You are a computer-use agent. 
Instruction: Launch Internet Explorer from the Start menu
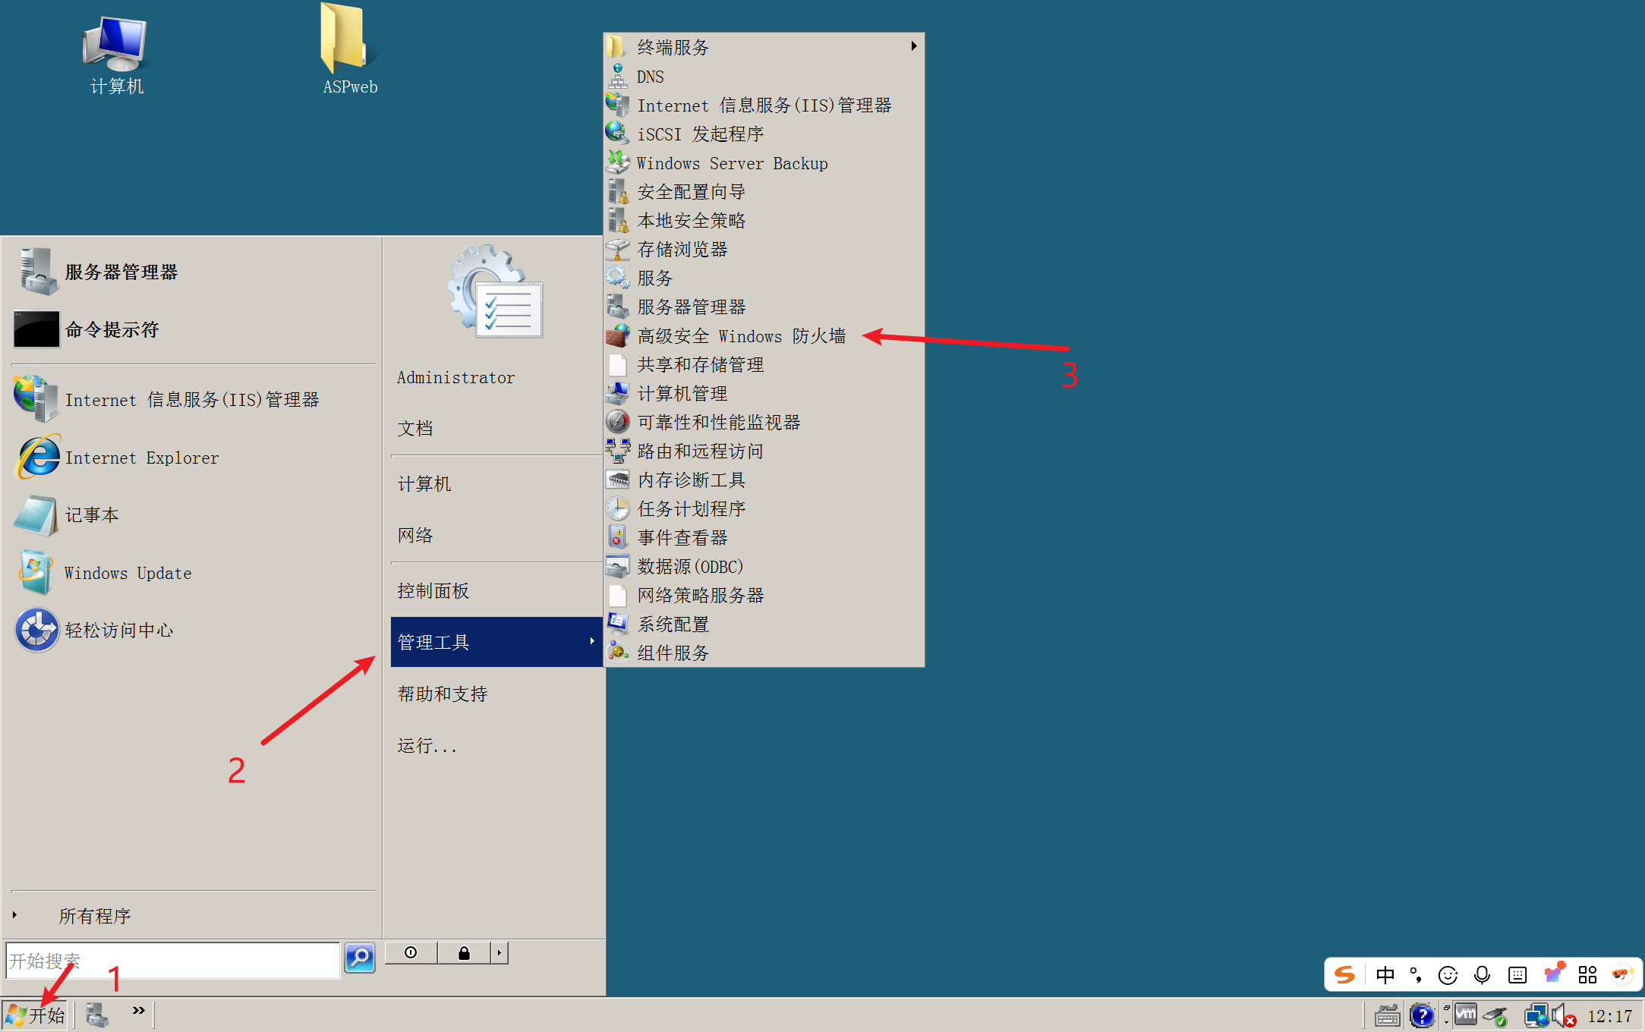click(x=141, y=458)
